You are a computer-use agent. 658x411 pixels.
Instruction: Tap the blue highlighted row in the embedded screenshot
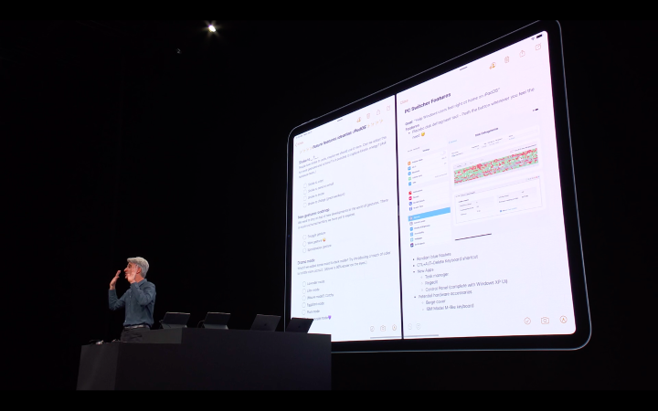430,214
